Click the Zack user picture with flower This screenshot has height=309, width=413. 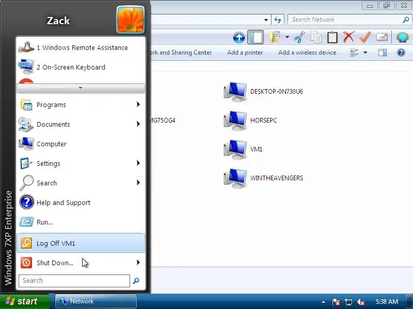131,20
